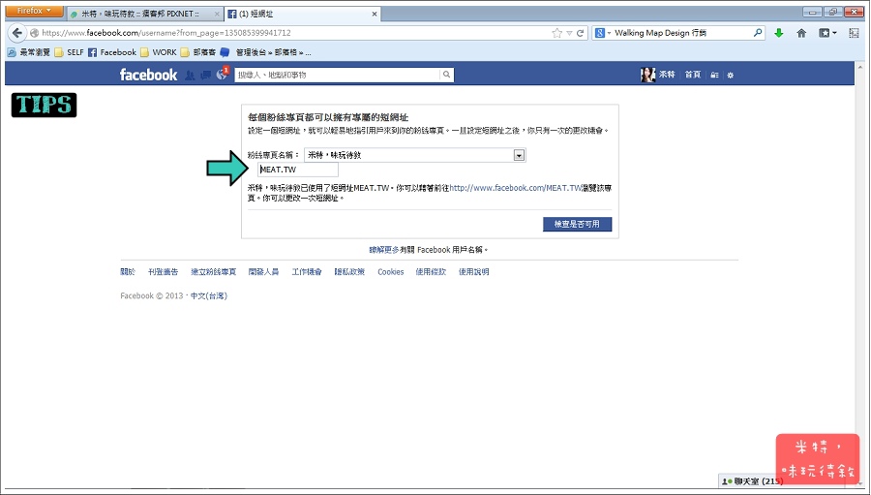The height and width of the screenshot is (495, 871).
Task: Change language via 中文(台灣) link
Action: pos(209,295)
